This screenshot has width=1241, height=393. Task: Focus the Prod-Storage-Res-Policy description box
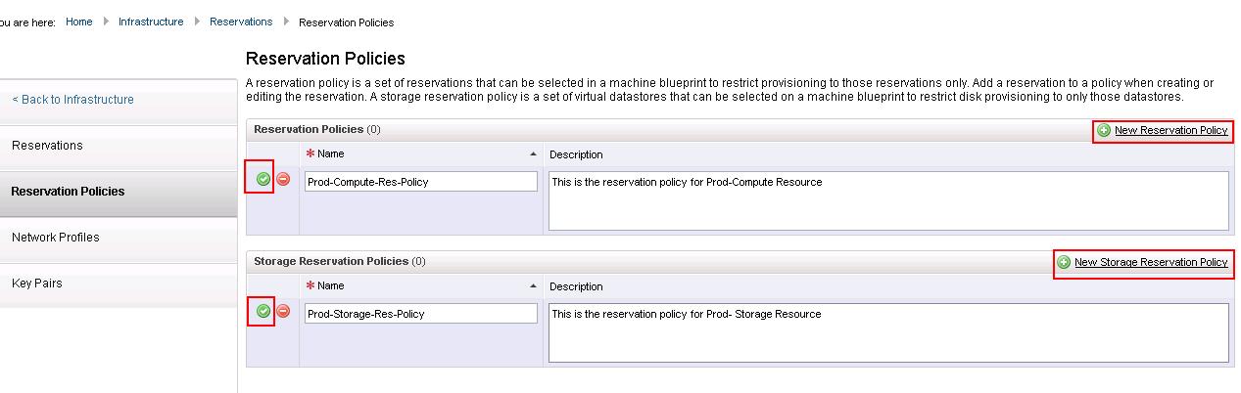click(888, 333)
